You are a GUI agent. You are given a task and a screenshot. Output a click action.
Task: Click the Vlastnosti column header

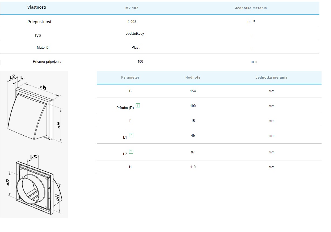coord(37,7)
